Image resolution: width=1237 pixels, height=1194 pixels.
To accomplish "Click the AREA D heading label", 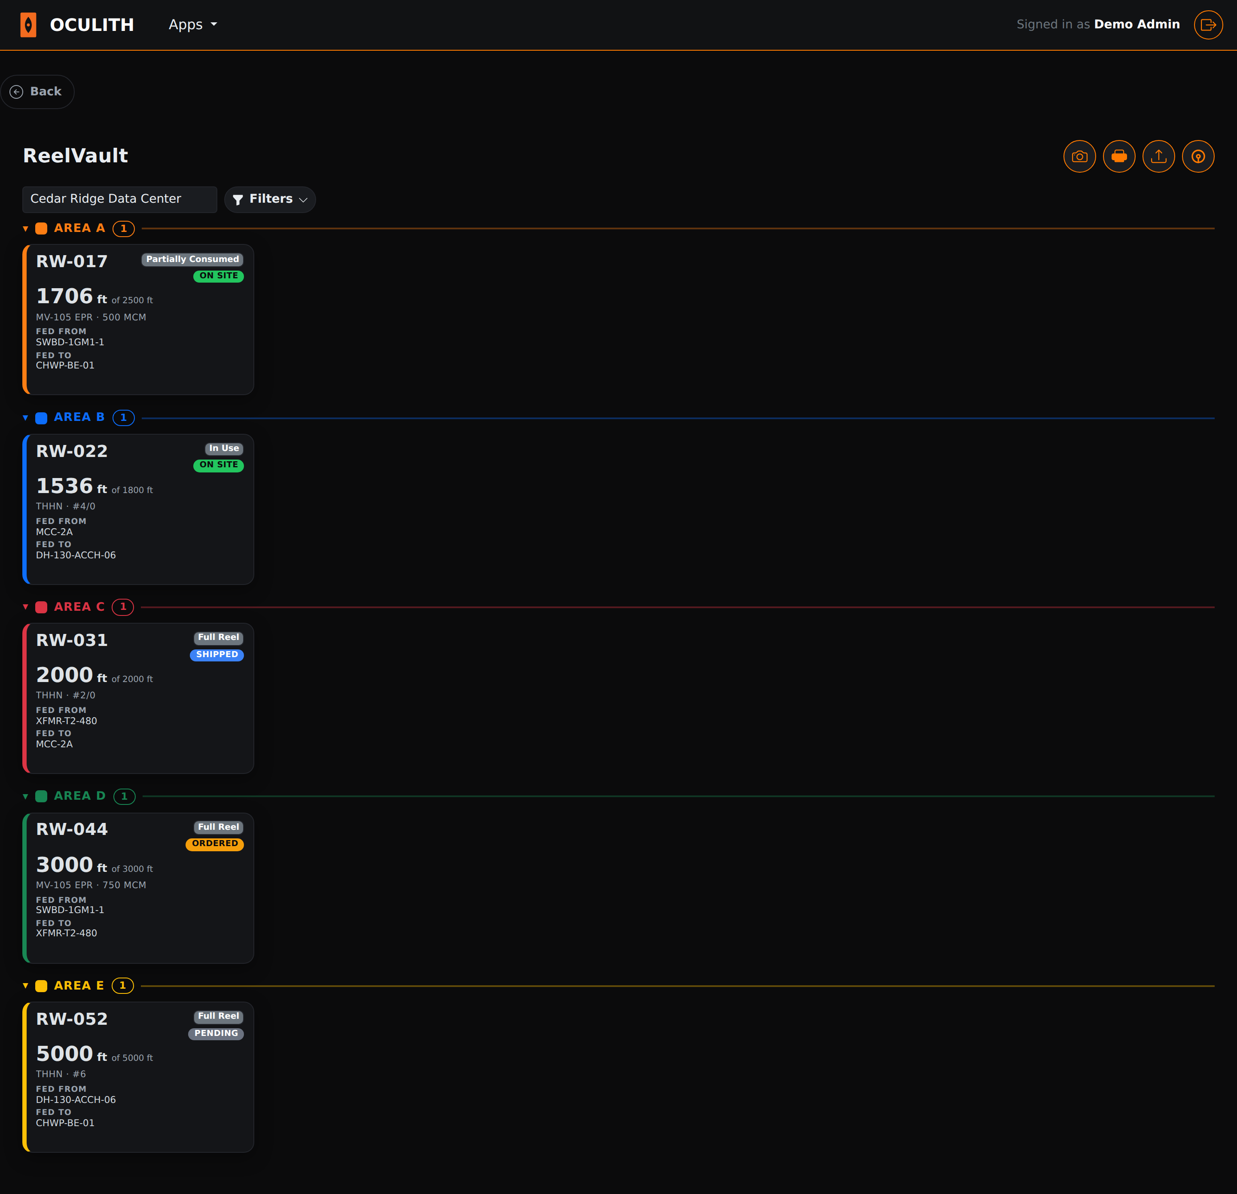I will tap(79, 796).
